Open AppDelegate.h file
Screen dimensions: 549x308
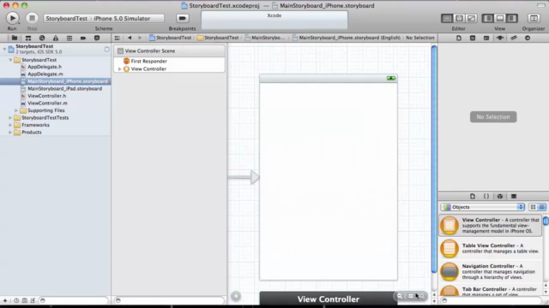45,67
